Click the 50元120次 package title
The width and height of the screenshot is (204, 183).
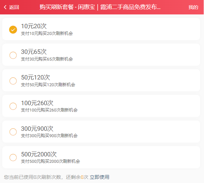pyautogui.click(x=36, y=78)
